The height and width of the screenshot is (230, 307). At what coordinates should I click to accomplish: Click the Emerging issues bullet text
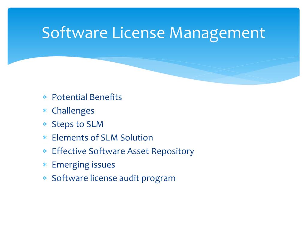click(x=83, y=165)
